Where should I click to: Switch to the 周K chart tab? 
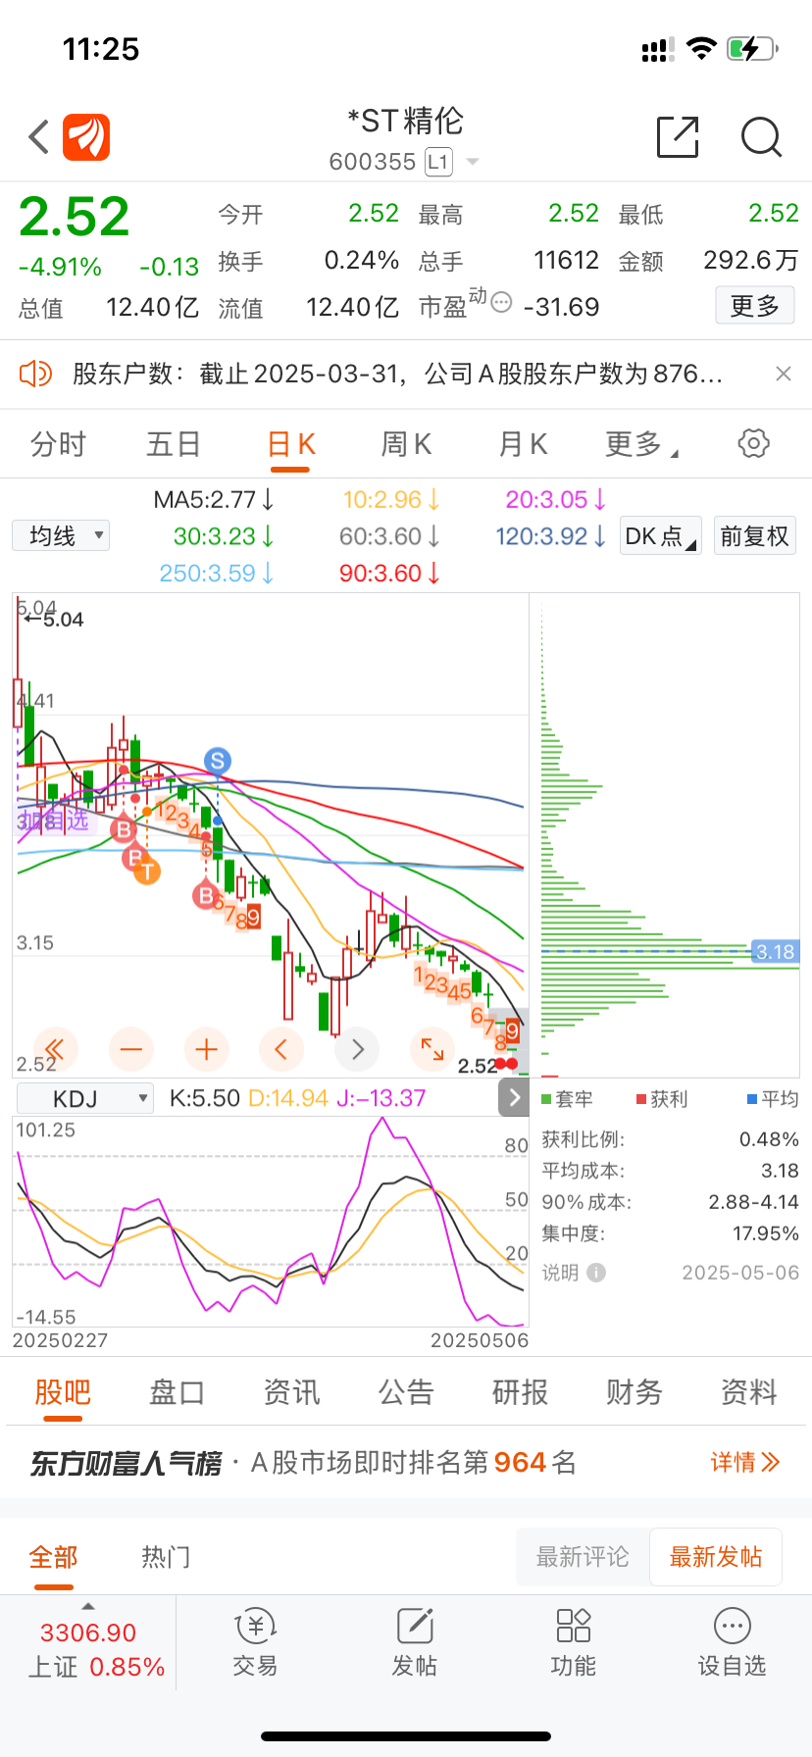(406, 444)
